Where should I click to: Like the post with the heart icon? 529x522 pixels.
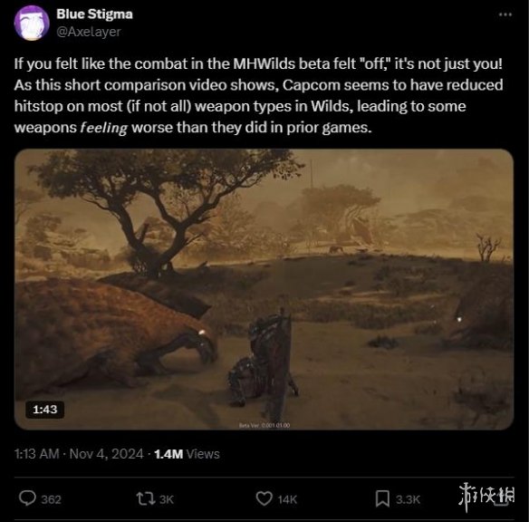coord(264,498)
